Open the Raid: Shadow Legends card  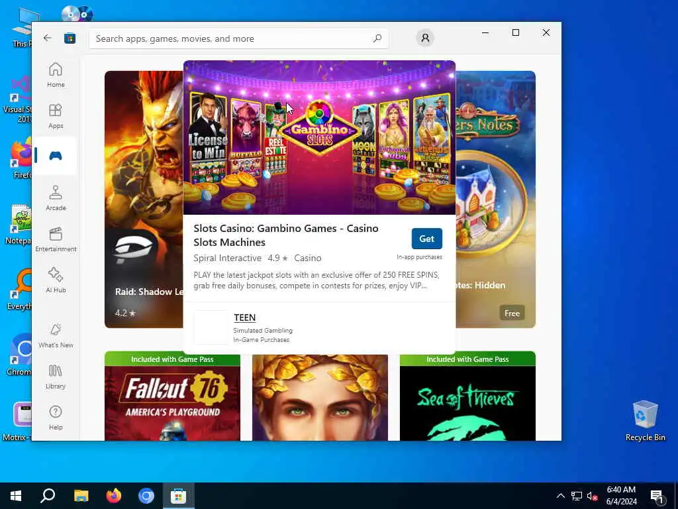(144, 199)
